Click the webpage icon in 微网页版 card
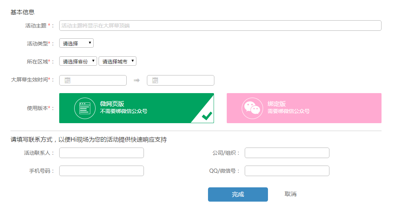The height and width of the screenshot is (208, 404). point(85,108)
